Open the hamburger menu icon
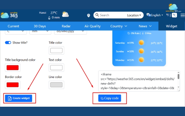The width and height of the screenshot is (185, 116). 182,15
